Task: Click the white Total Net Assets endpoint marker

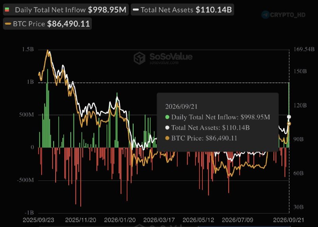Action: point(289,117)
